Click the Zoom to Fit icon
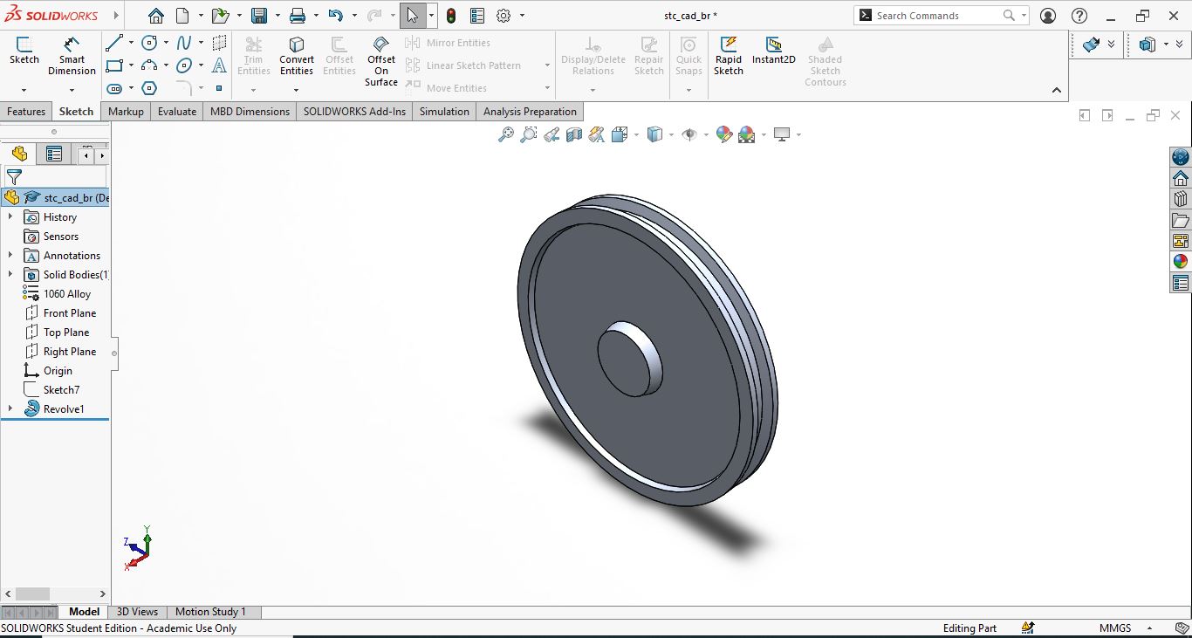 (x=506, y=134)
